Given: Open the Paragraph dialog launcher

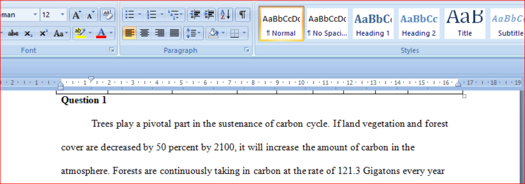Looking at the screenshot, I should click(247, 50).
